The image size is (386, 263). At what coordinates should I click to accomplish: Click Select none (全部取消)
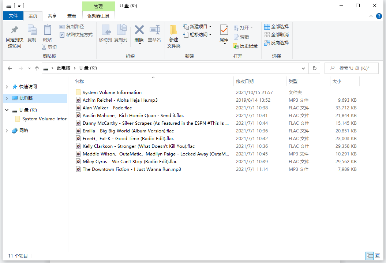click(x=277, y=35)
